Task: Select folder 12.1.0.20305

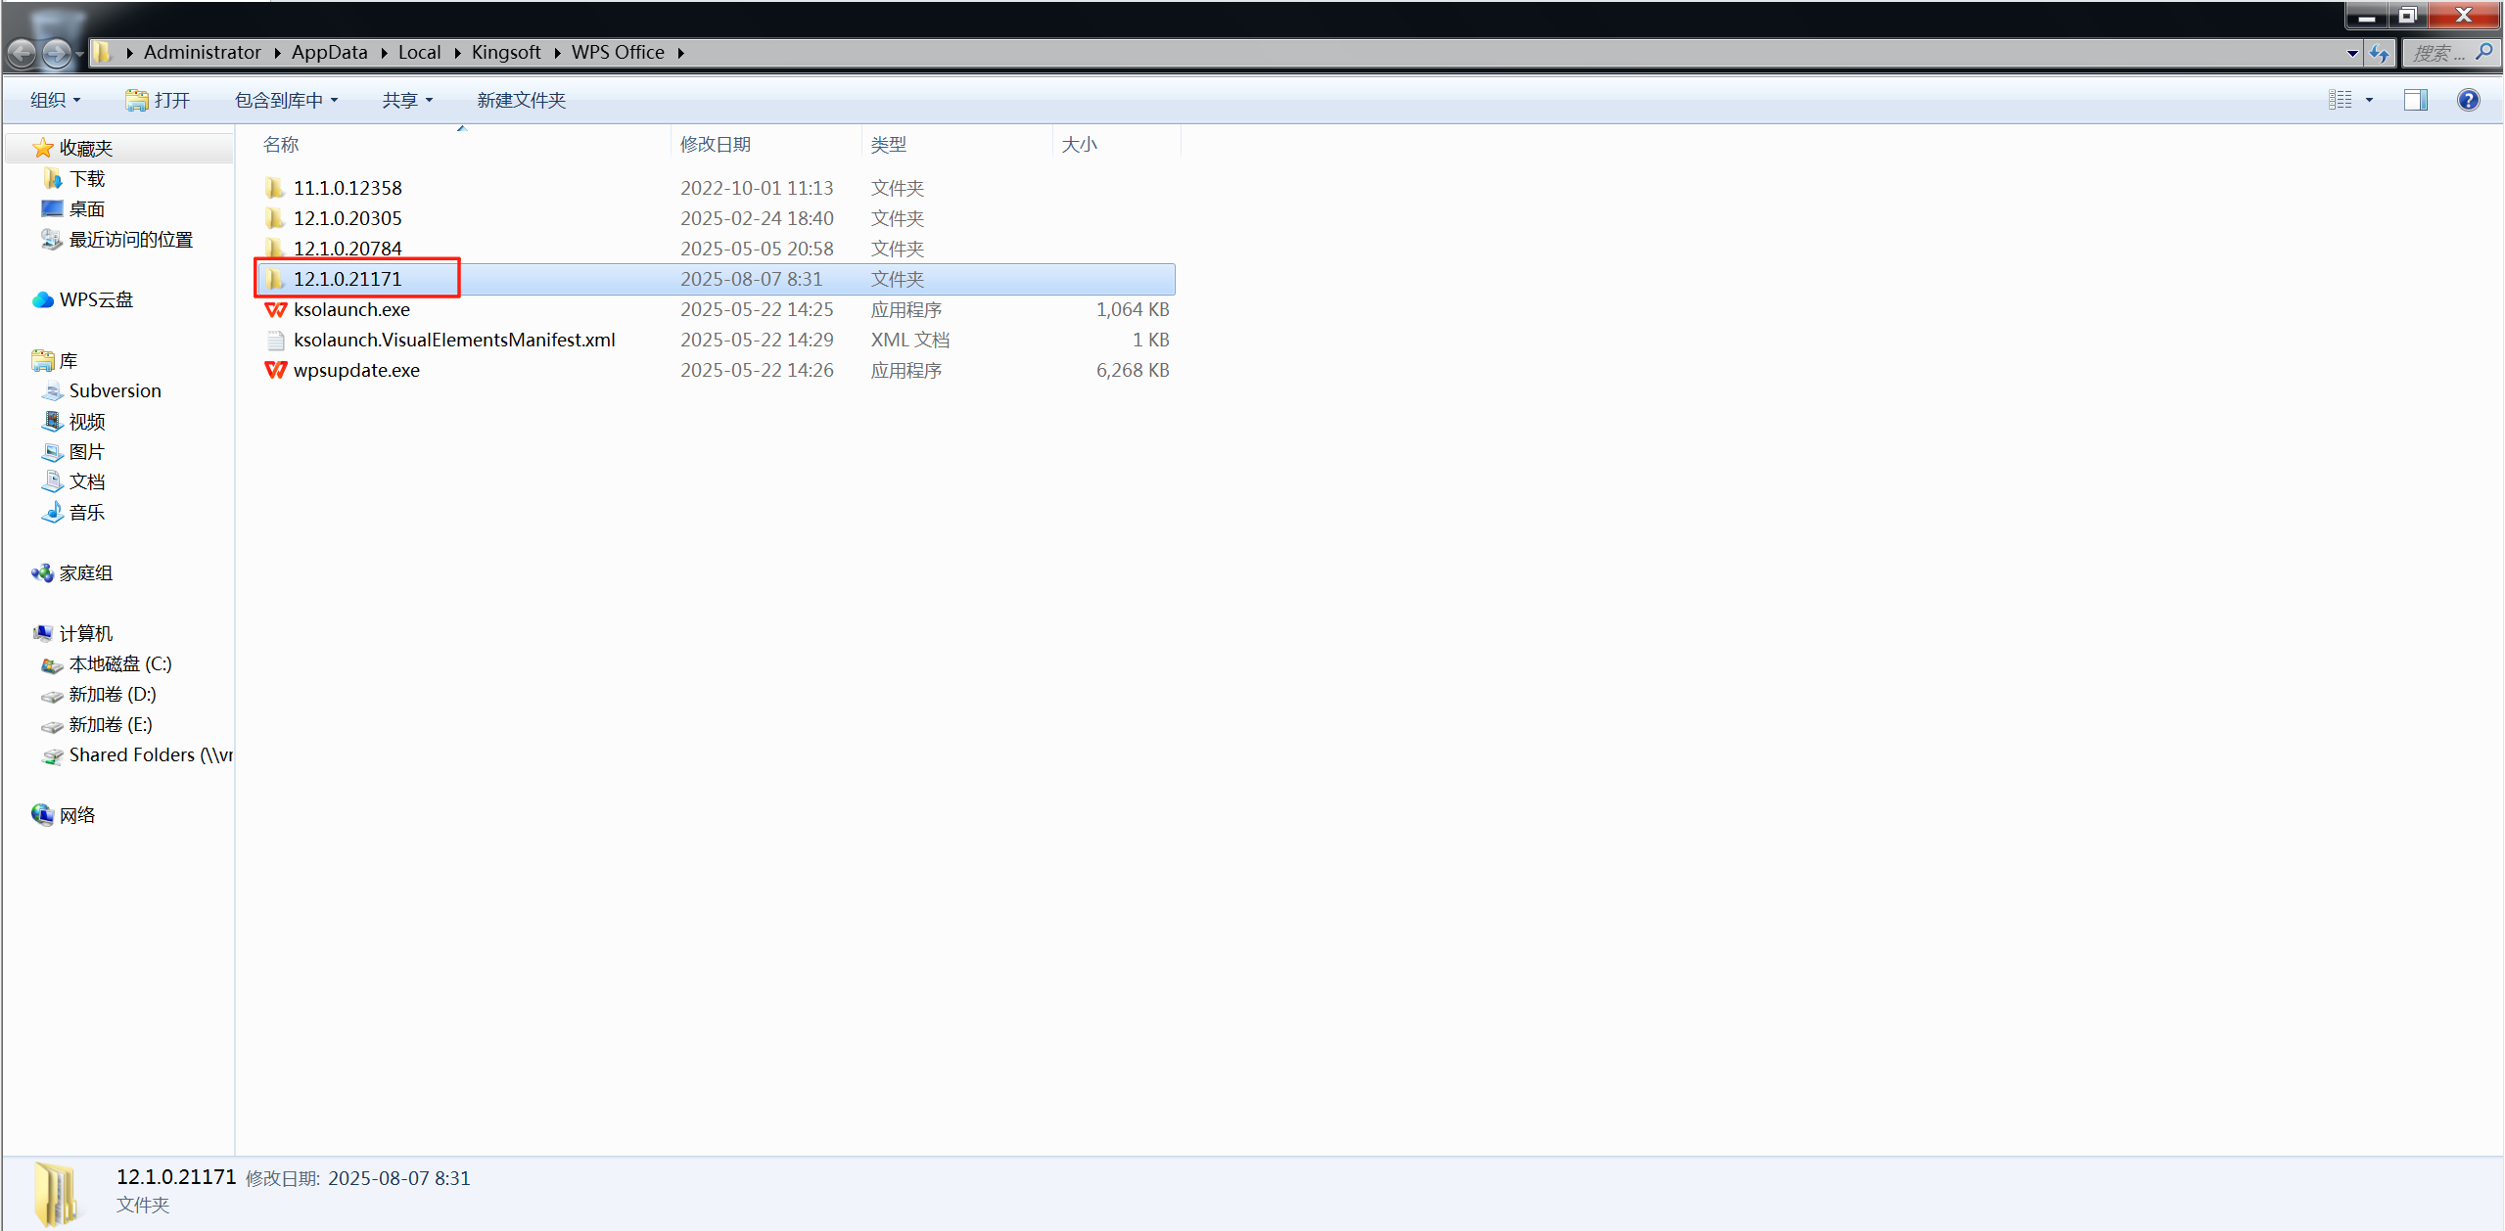Action: click(347, 218)
